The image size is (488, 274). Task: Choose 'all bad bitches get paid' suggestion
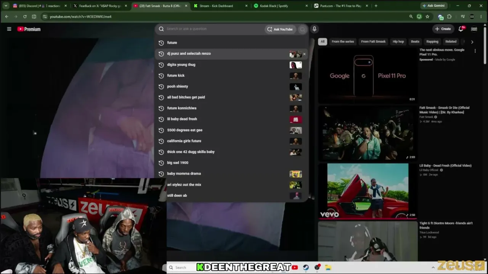(231, 97)
